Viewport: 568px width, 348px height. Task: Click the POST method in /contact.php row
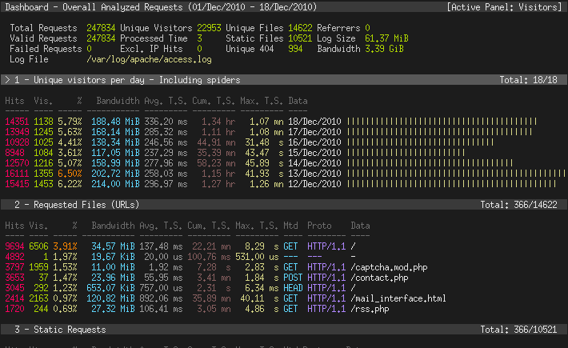click(293, 278)
